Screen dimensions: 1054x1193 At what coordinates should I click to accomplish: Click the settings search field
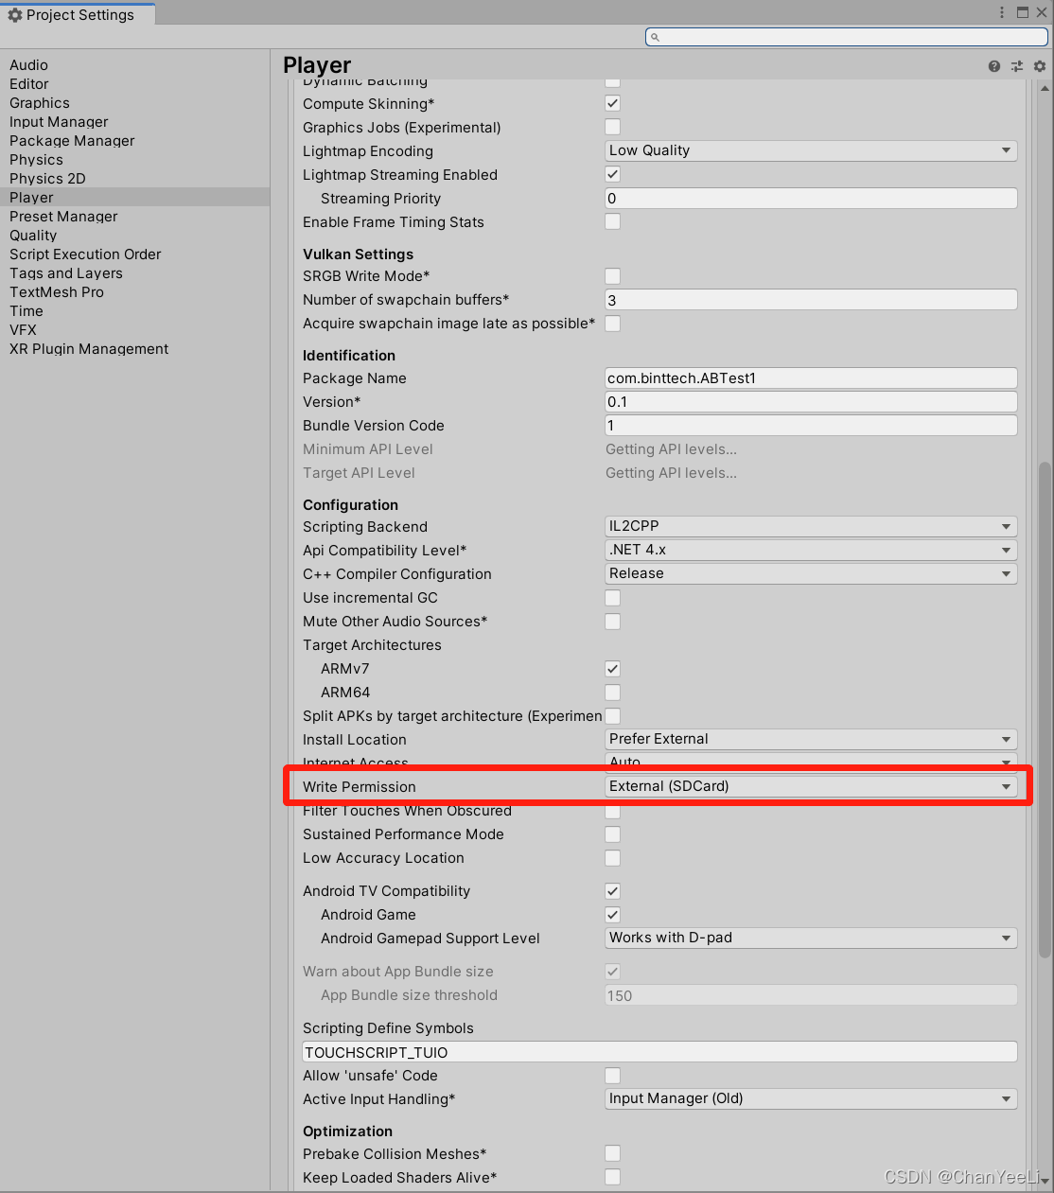[x=847, y=37]
